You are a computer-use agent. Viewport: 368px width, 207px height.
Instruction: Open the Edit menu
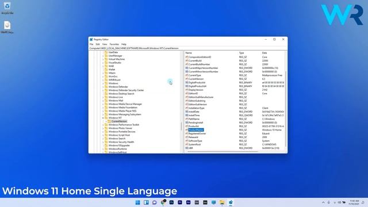click(x=98, y=44)
